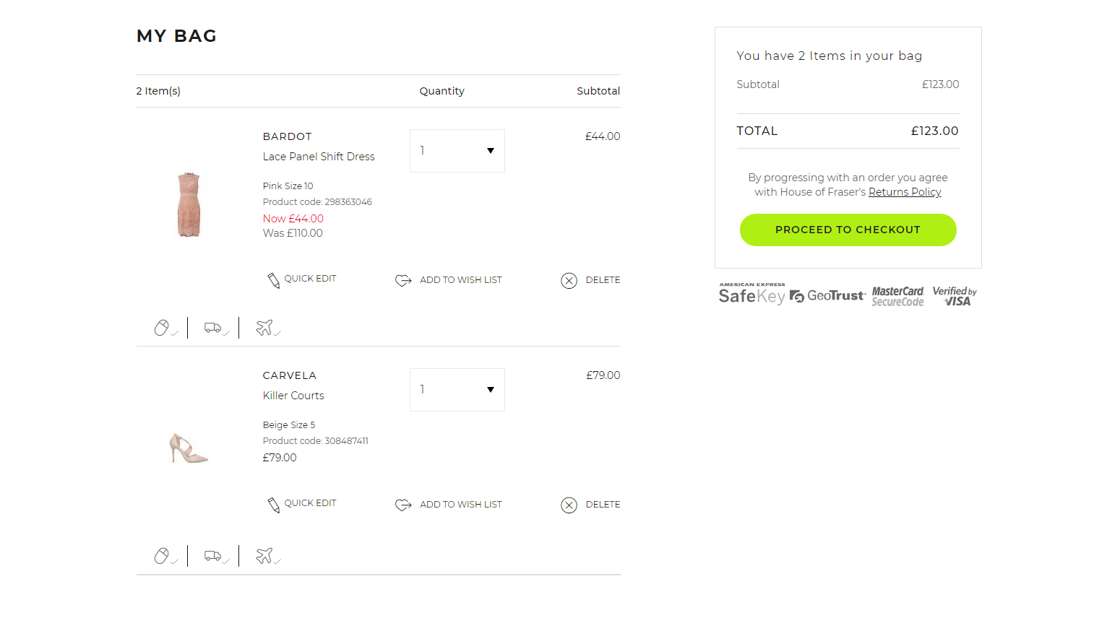Click the wish list arrow icon for Bardot dress
Image resolution: width=1107 pixels, height=644 pixels.
tap(403, 280)
